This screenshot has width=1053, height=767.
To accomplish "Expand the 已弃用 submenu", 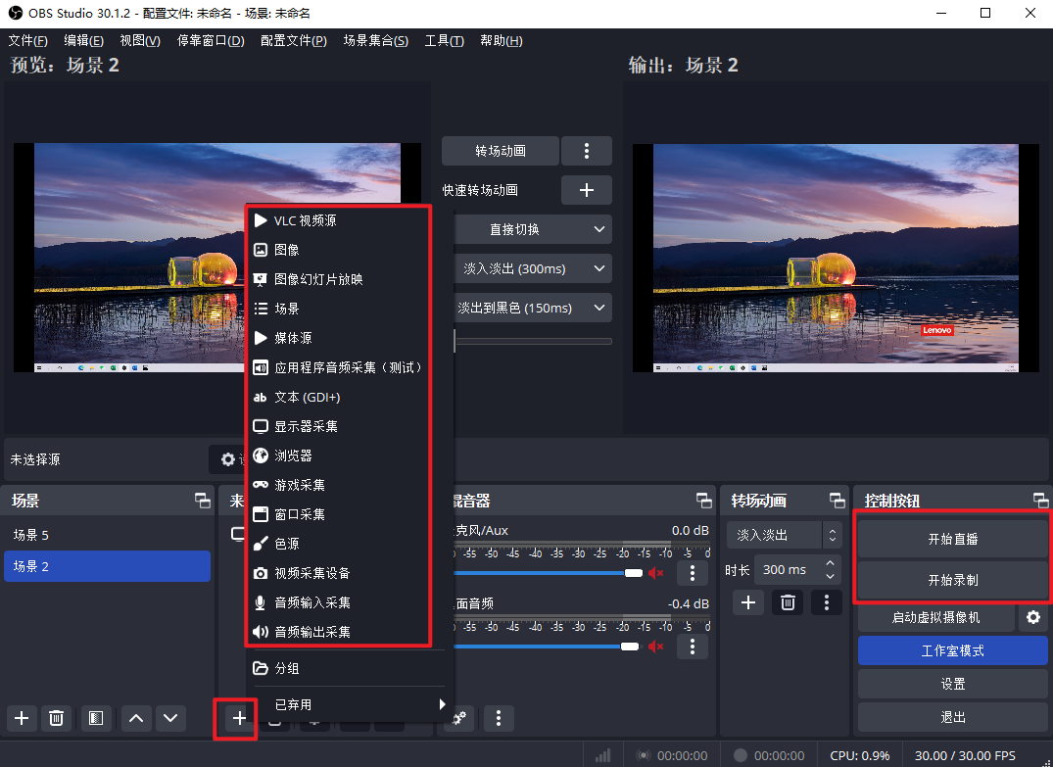I will 348,704.
